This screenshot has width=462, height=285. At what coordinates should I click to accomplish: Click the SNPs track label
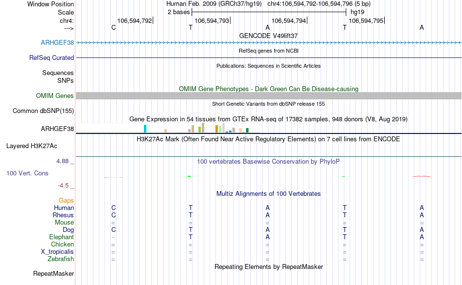(66, 80)
